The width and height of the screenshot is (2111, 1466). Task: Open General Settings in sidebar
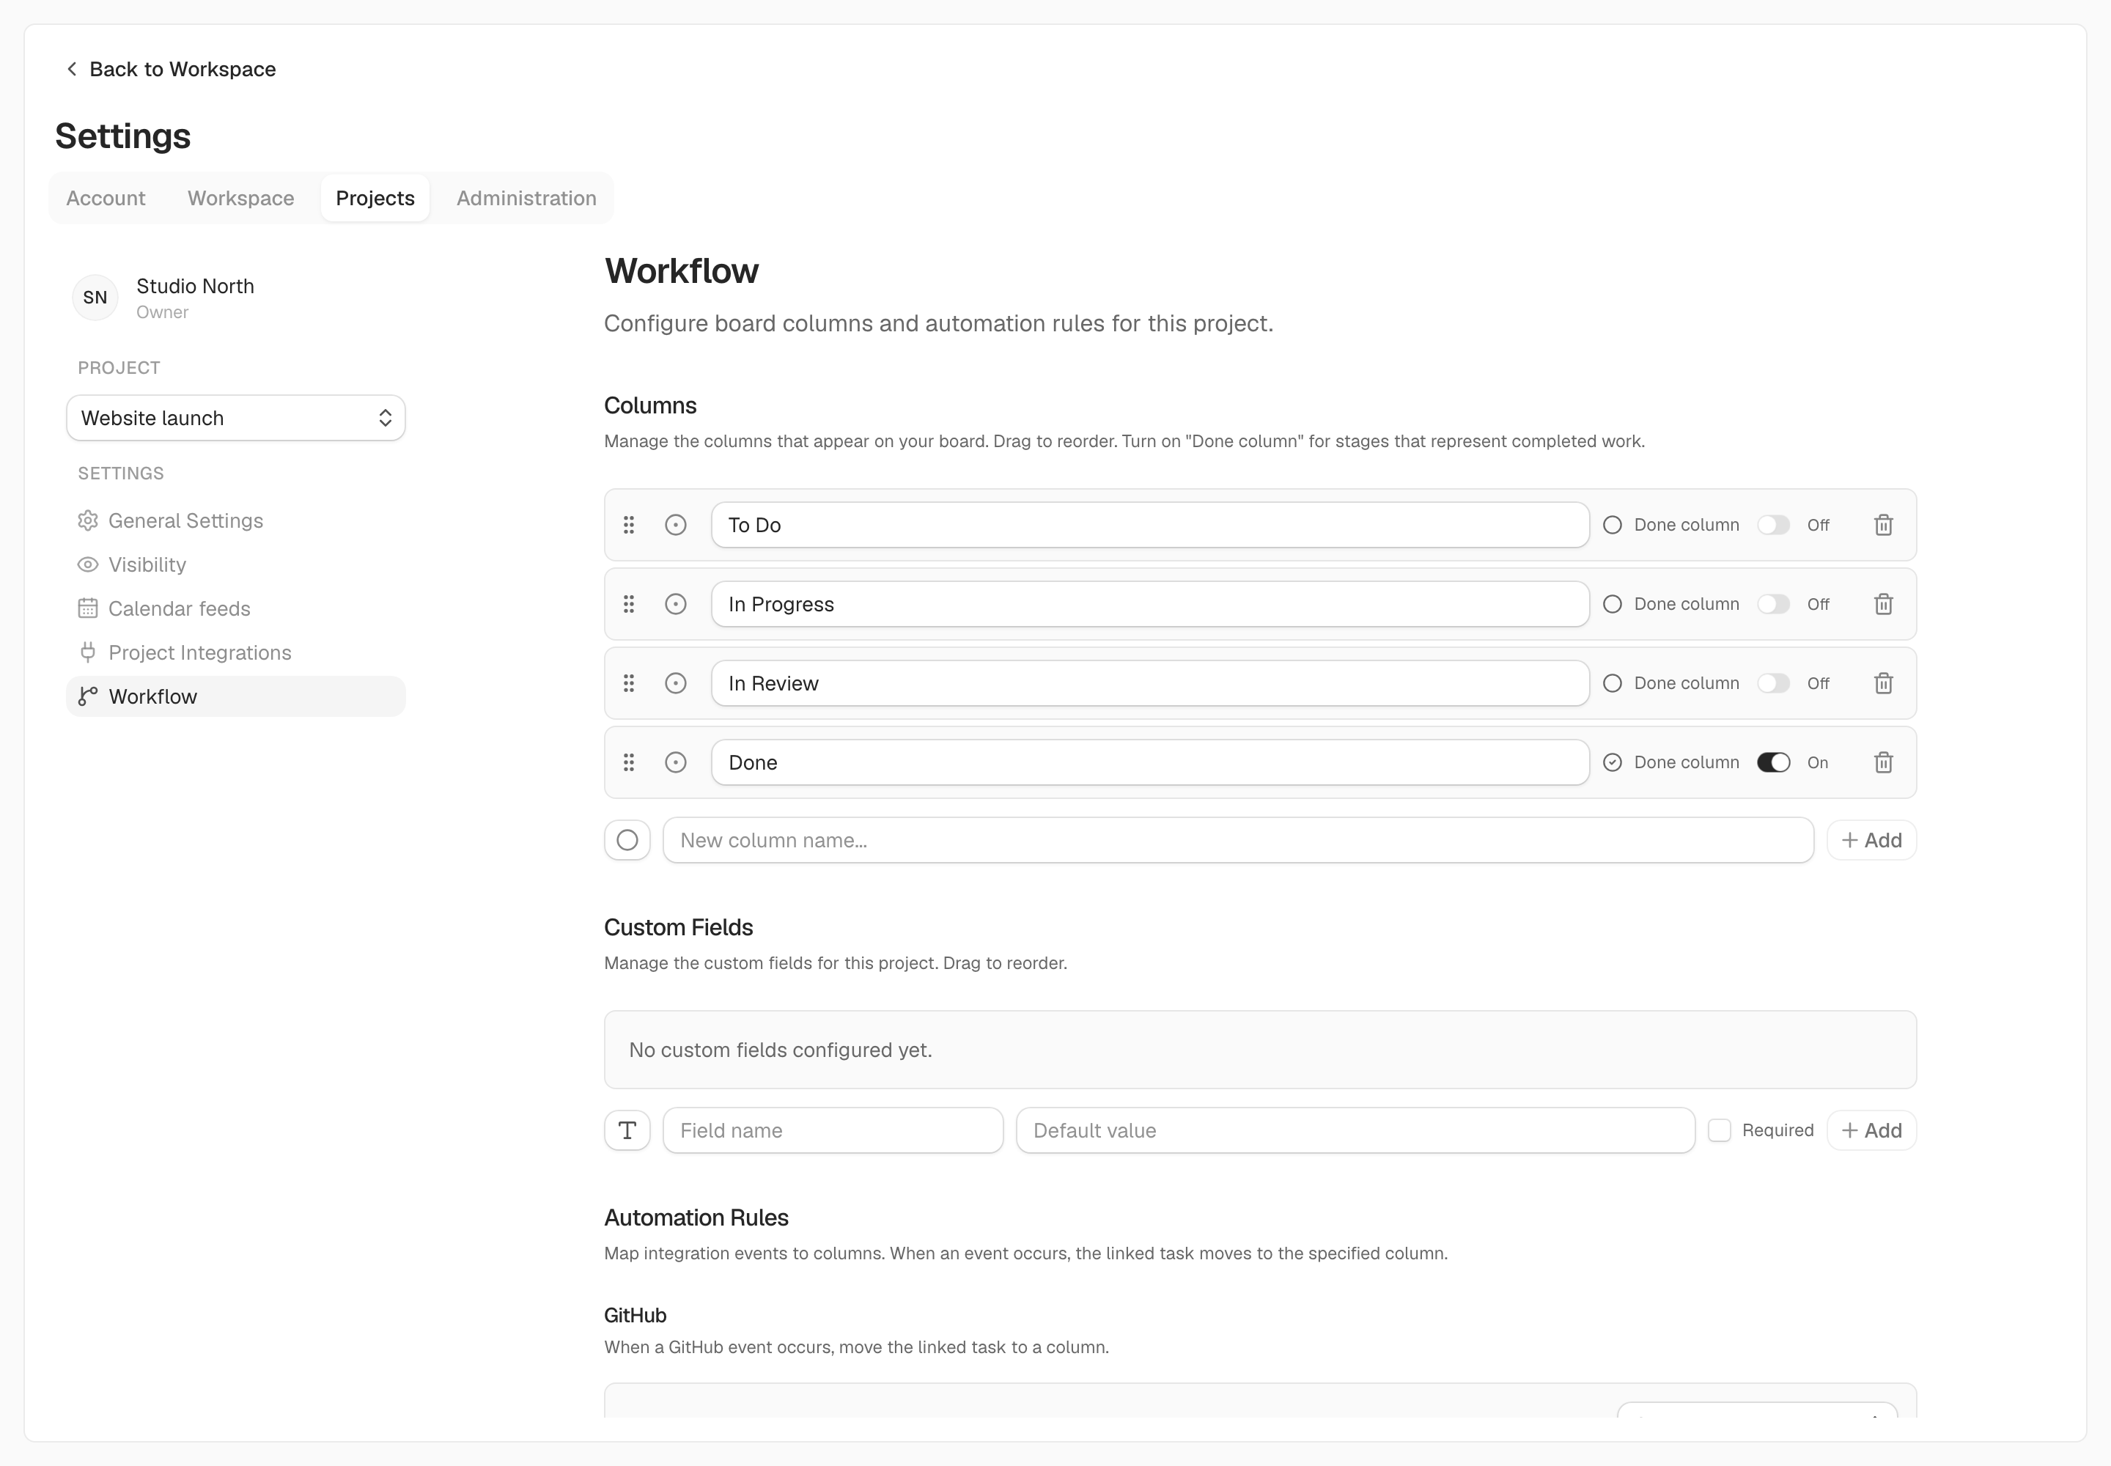click(235, 521)
